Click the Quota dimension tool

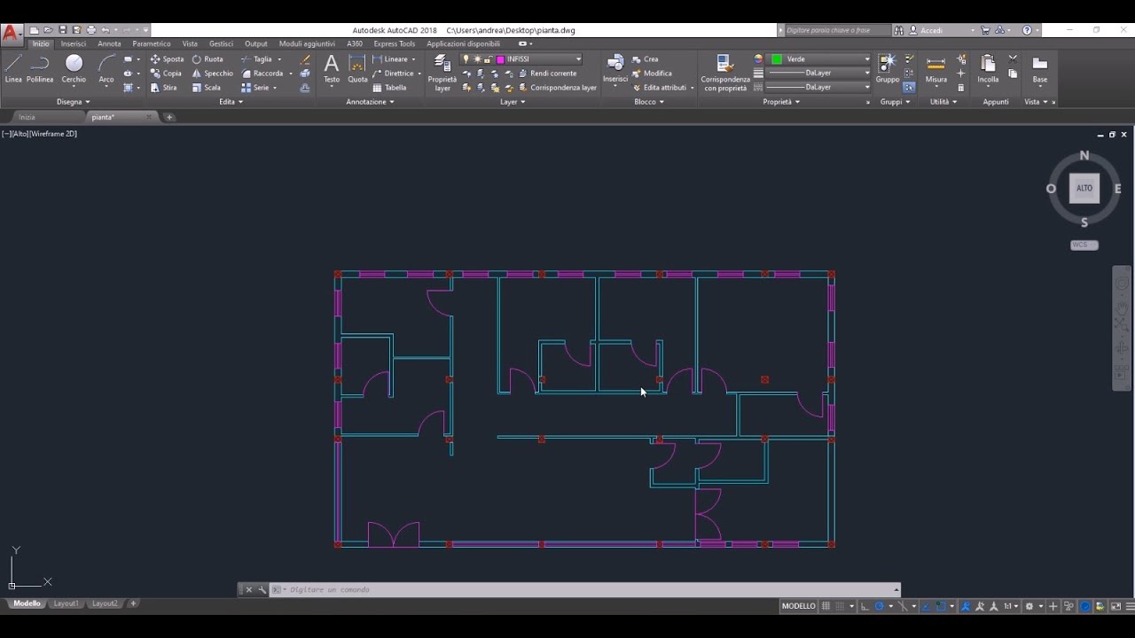(357, 69)
